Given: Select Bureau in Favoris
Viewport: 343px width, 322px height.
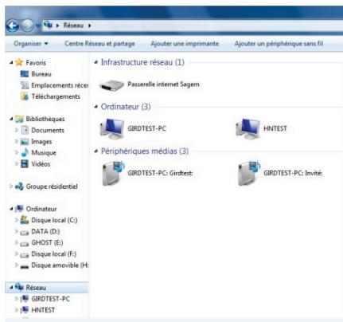Looking at the screenshot, I should pyautogui.click(x=41, y=74).
